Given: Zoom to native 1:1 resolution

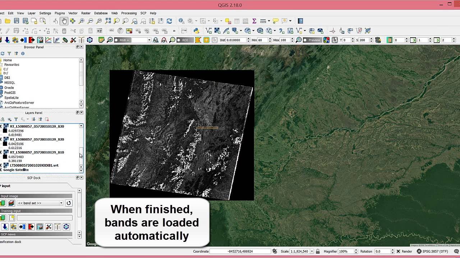Looking at the screenshot, I should coord(99,21).
